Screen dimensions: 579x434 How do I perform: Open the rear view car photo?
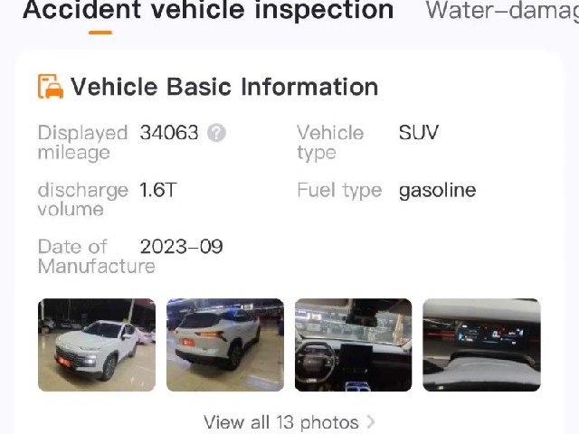(x=225, y=344)
